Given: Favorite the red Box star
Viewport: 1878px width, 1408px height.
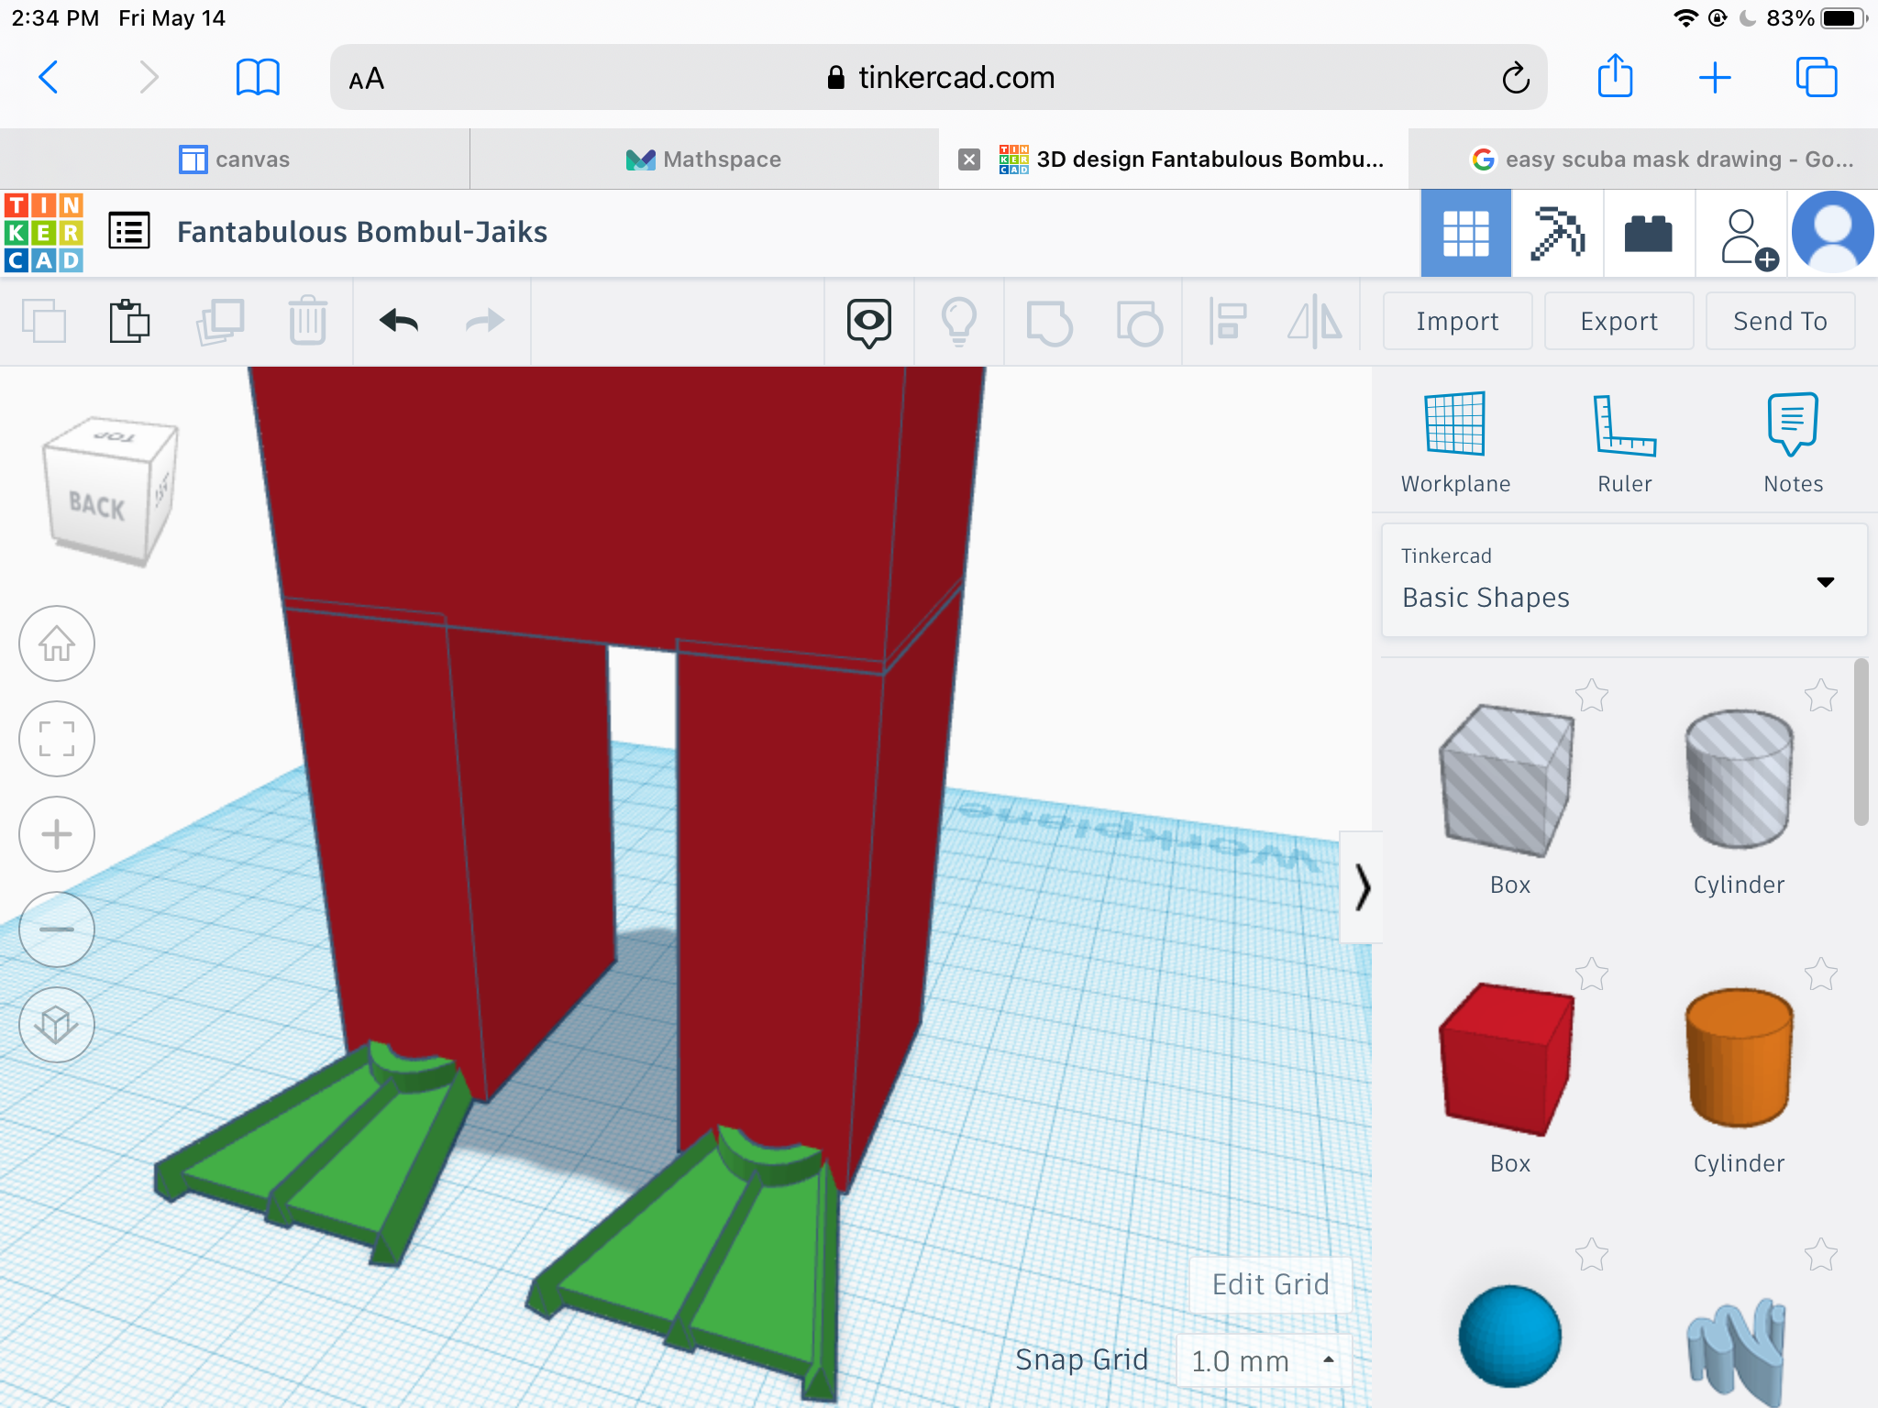Looking at the screenshot, I should click(1592, 973).
